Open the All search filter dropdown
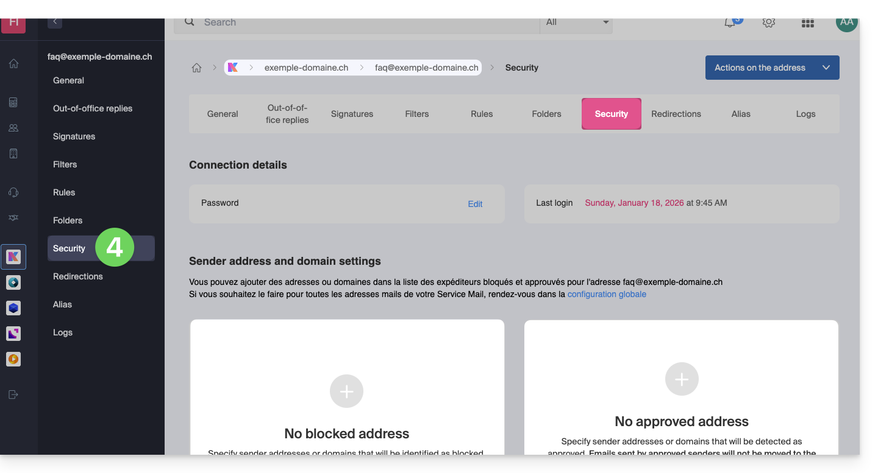 coord(576,23)
